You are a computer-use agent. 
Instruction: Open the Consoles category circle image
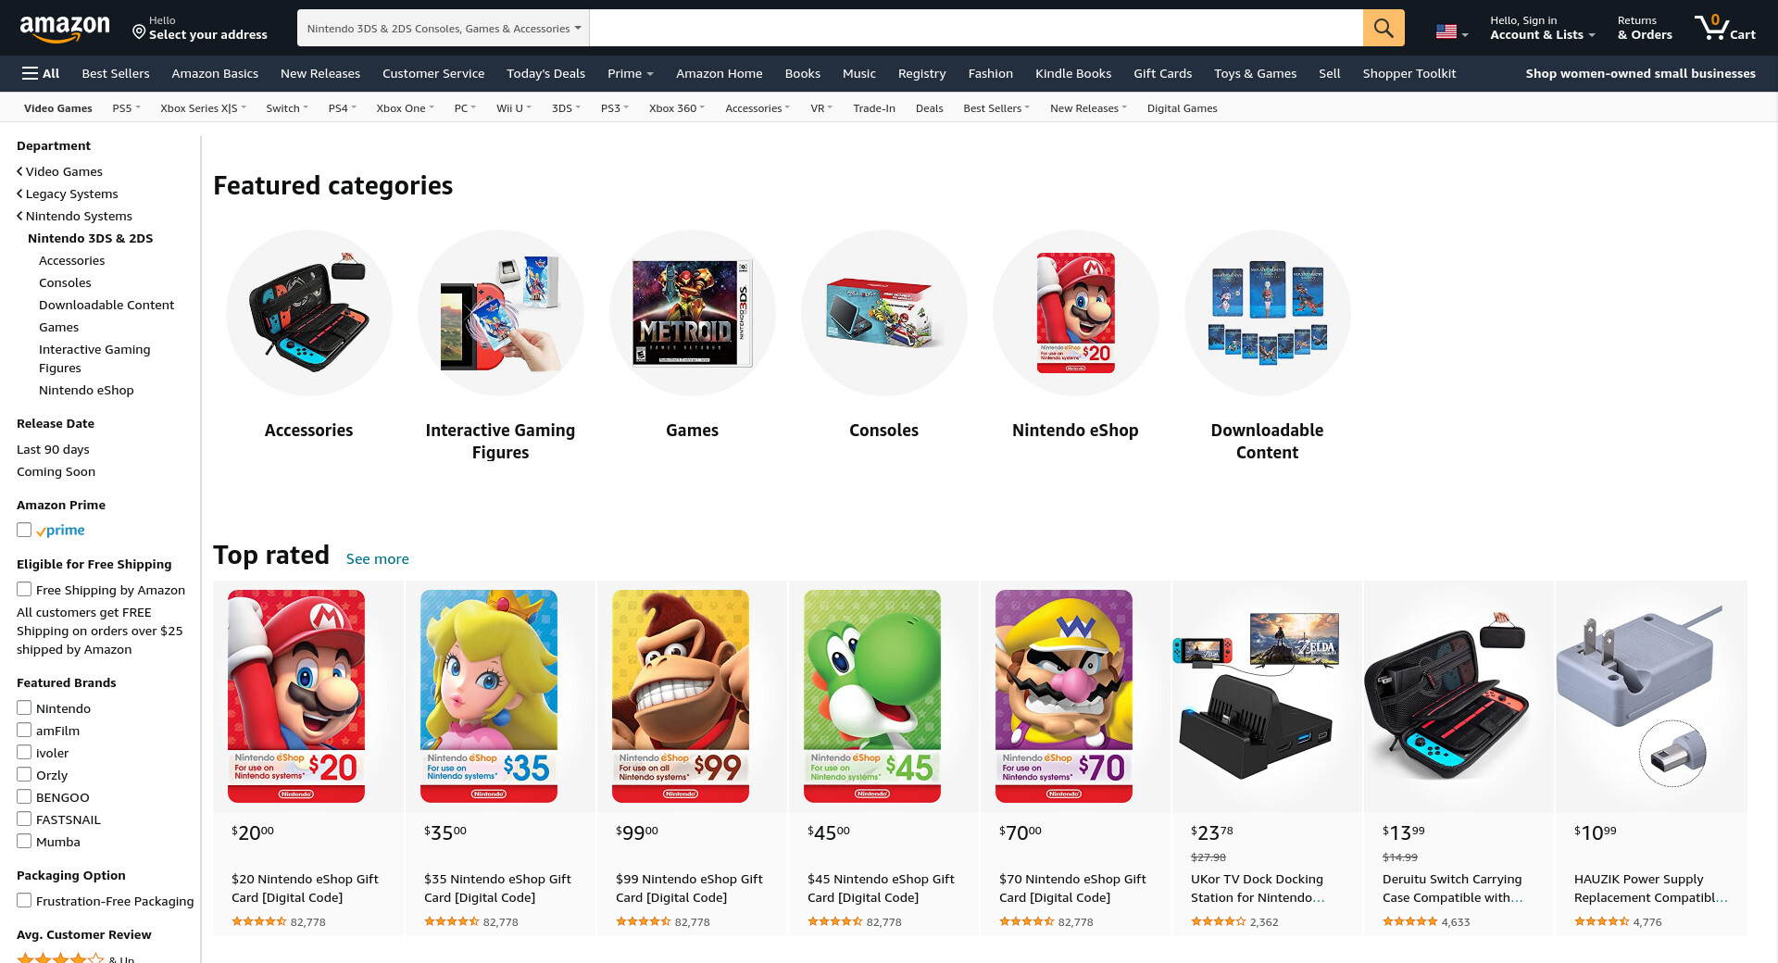(x=883, y=313)
